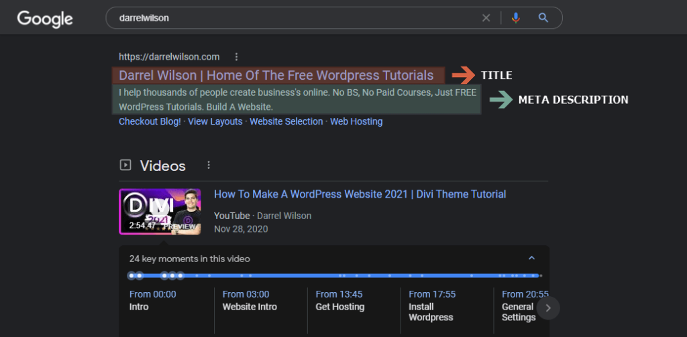Open the Darrel Wilson Home title link
687x337 pixels.
coord(276,75)
